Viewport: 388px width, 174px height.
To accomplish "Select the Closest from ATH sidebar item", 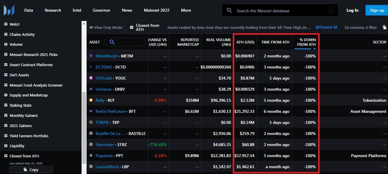I will [x=24, y=156].
